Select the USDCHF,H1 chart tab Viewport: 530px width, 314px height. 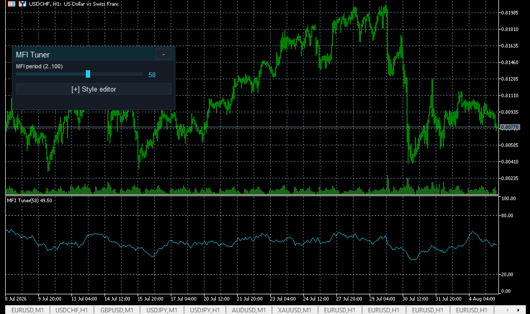coord(71,310)
